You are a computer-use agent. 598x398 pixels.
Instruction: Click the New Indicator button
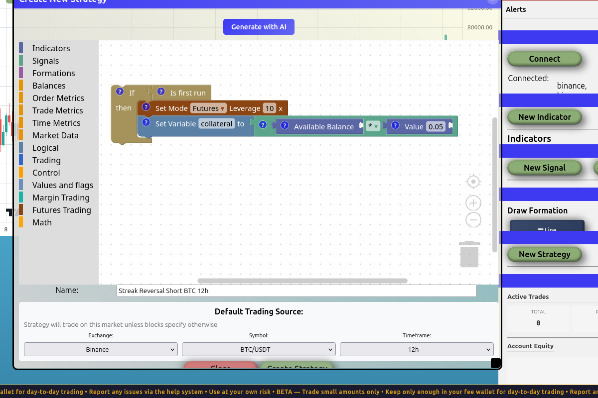coord(544,117)
